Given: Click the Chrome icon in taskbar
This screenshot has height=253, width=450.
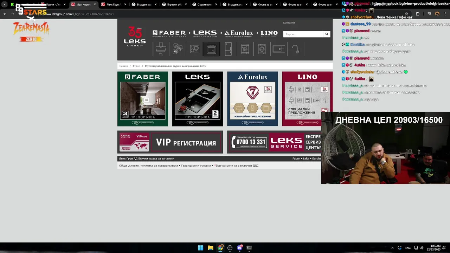Looking at the screenshot, I should [x=220, y=248].
